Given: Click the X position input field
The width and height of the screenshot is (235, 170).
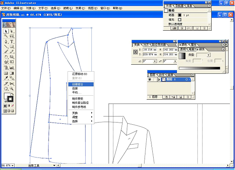Looking at the screenshot, I should pos(150,50).
